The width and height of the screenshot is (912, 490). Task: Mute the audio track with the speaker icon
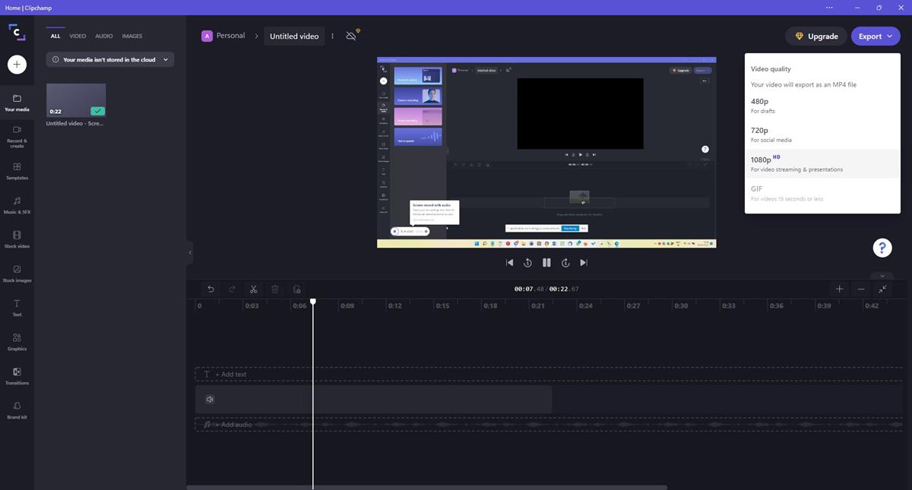[210, 398]
